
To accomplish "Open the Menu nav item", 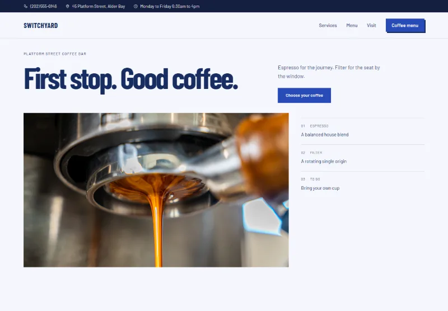I will click(352, 25).
